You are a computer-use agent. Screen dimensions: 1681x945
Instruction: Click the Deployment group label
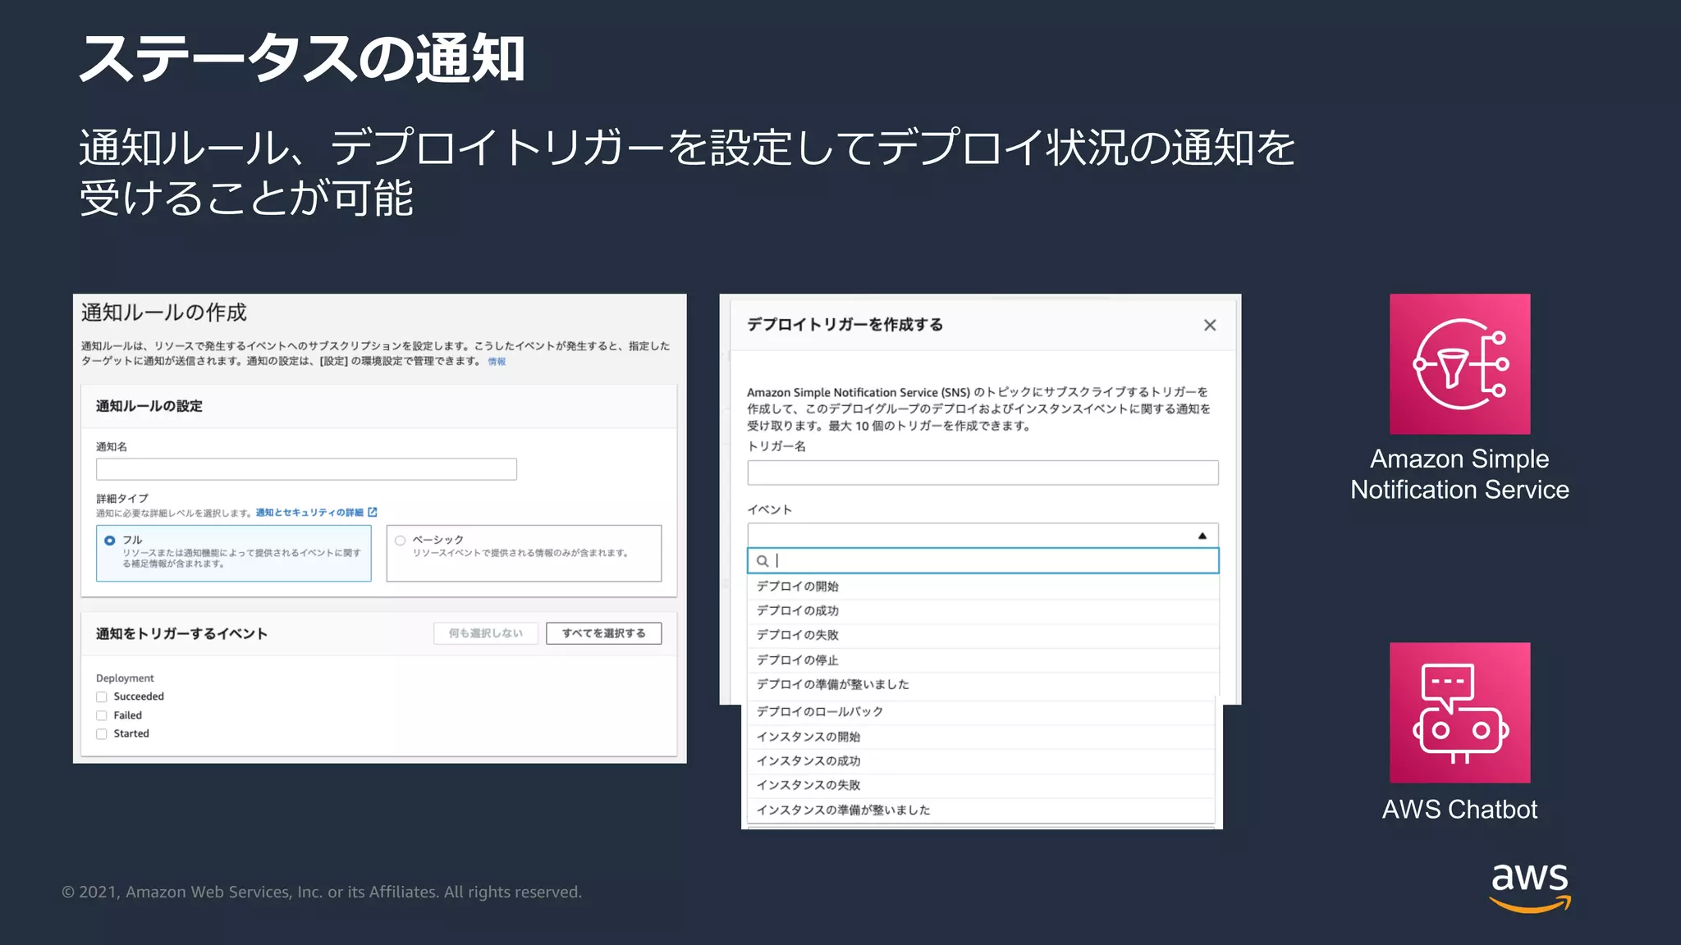[125, 678]
